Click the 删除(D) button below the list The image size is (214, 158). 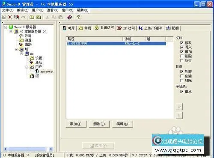pos(99,124)
